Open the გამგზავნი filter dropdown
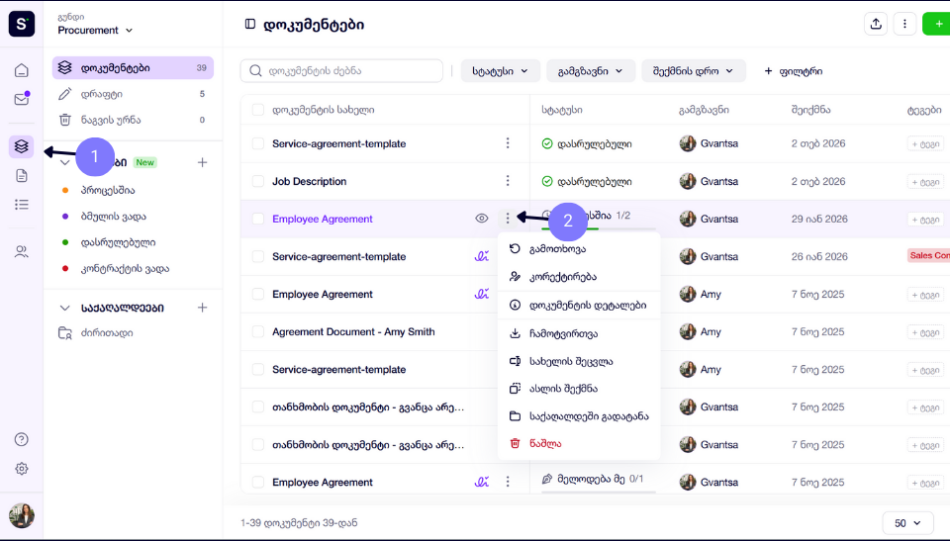 click(591, 71)
